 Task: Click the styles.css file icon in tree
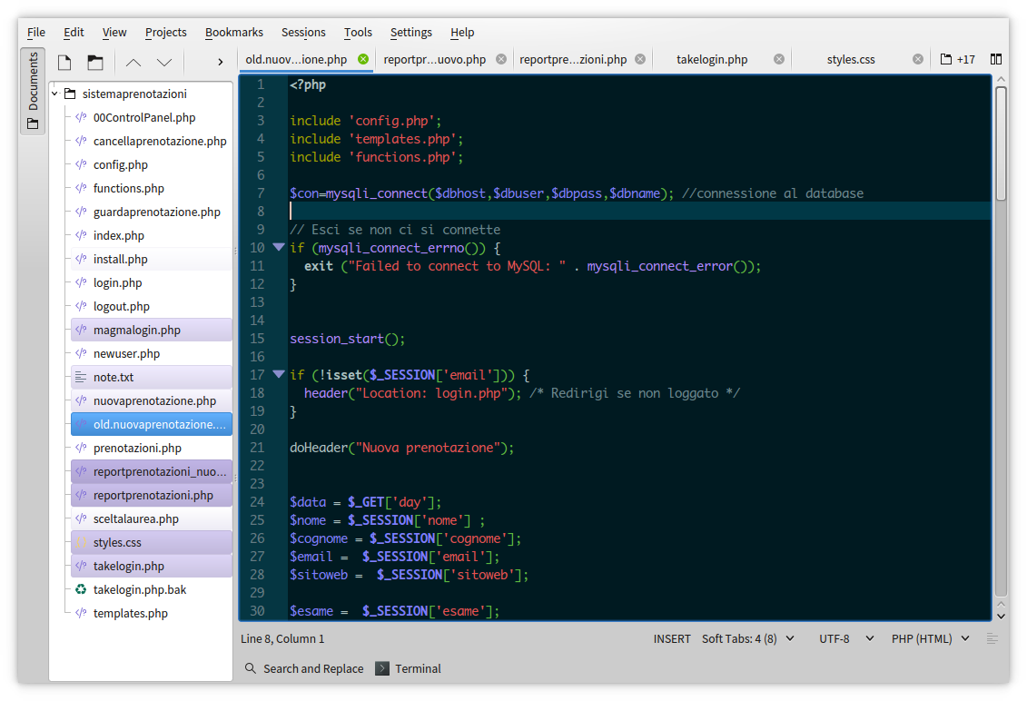click(81, 542)
